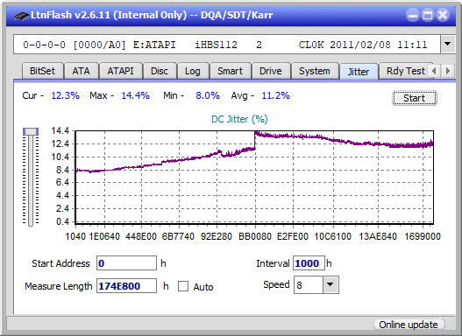Minimize the LtnFlash window

[x=413, y=15]
